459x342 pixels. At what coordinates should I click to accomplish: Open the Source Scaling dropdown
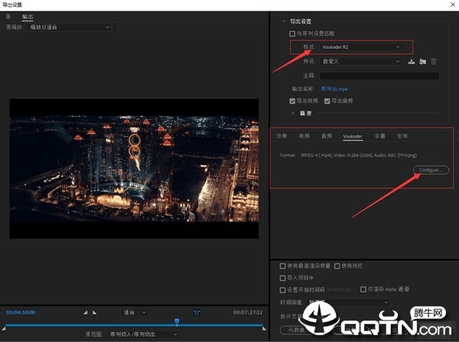70,27
